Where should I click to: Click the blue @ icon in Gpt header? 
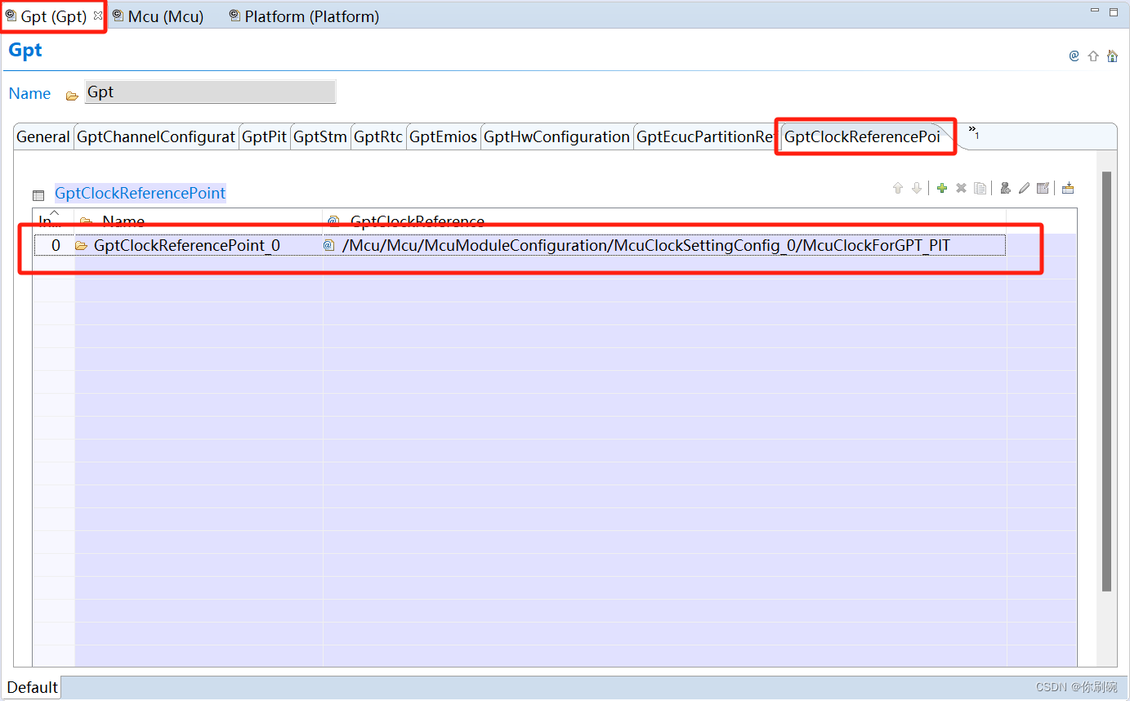tap(1074, 56)
